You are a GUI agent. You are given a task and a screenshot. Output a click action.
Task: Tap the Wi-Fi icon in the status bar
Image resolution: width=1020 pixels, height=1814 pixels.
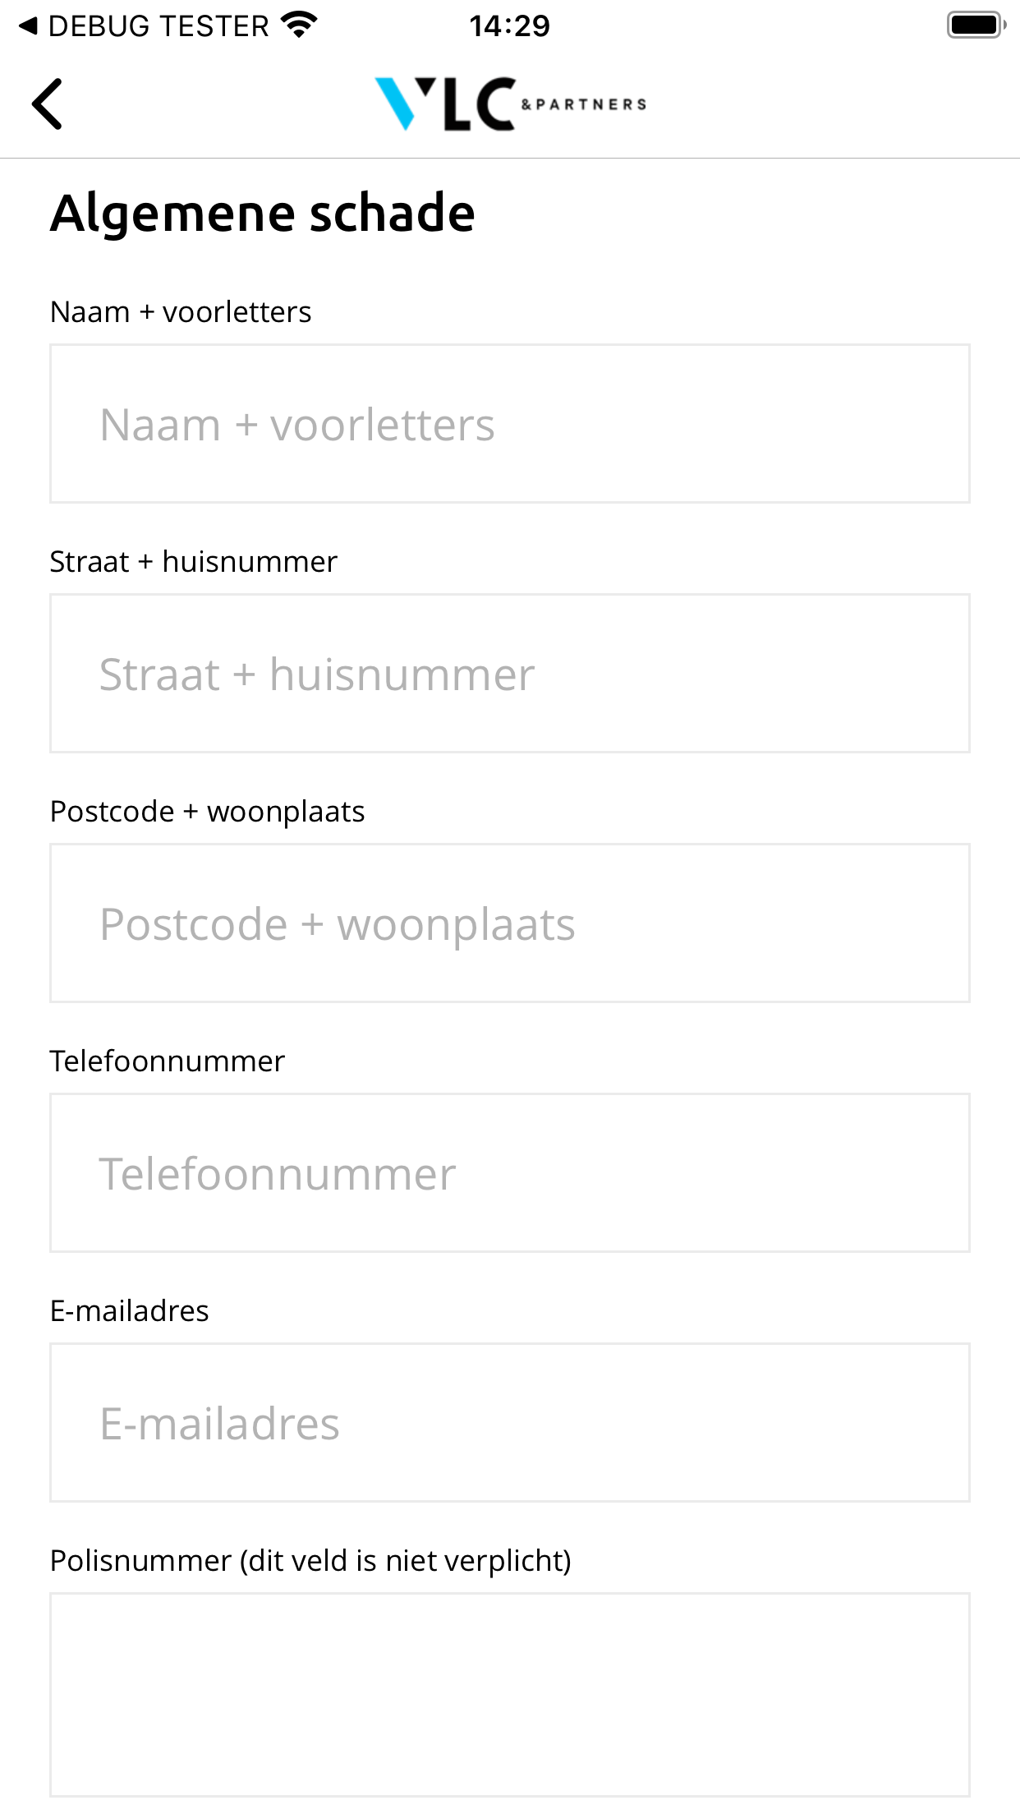point(299,25)
